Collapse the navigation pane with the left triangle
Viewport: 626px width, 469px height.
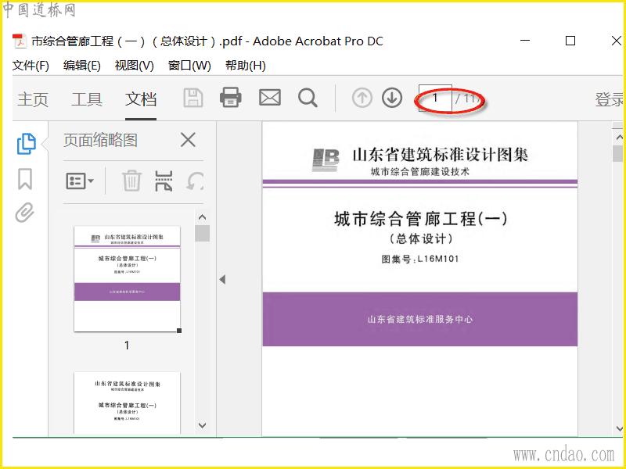pos(222,280)
